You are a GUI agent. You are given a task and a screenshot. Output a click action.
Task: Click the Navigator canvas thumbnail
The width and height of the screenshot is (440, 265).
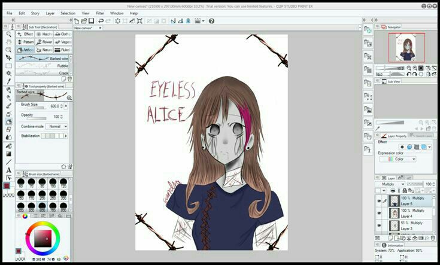(x=406, y=47)
